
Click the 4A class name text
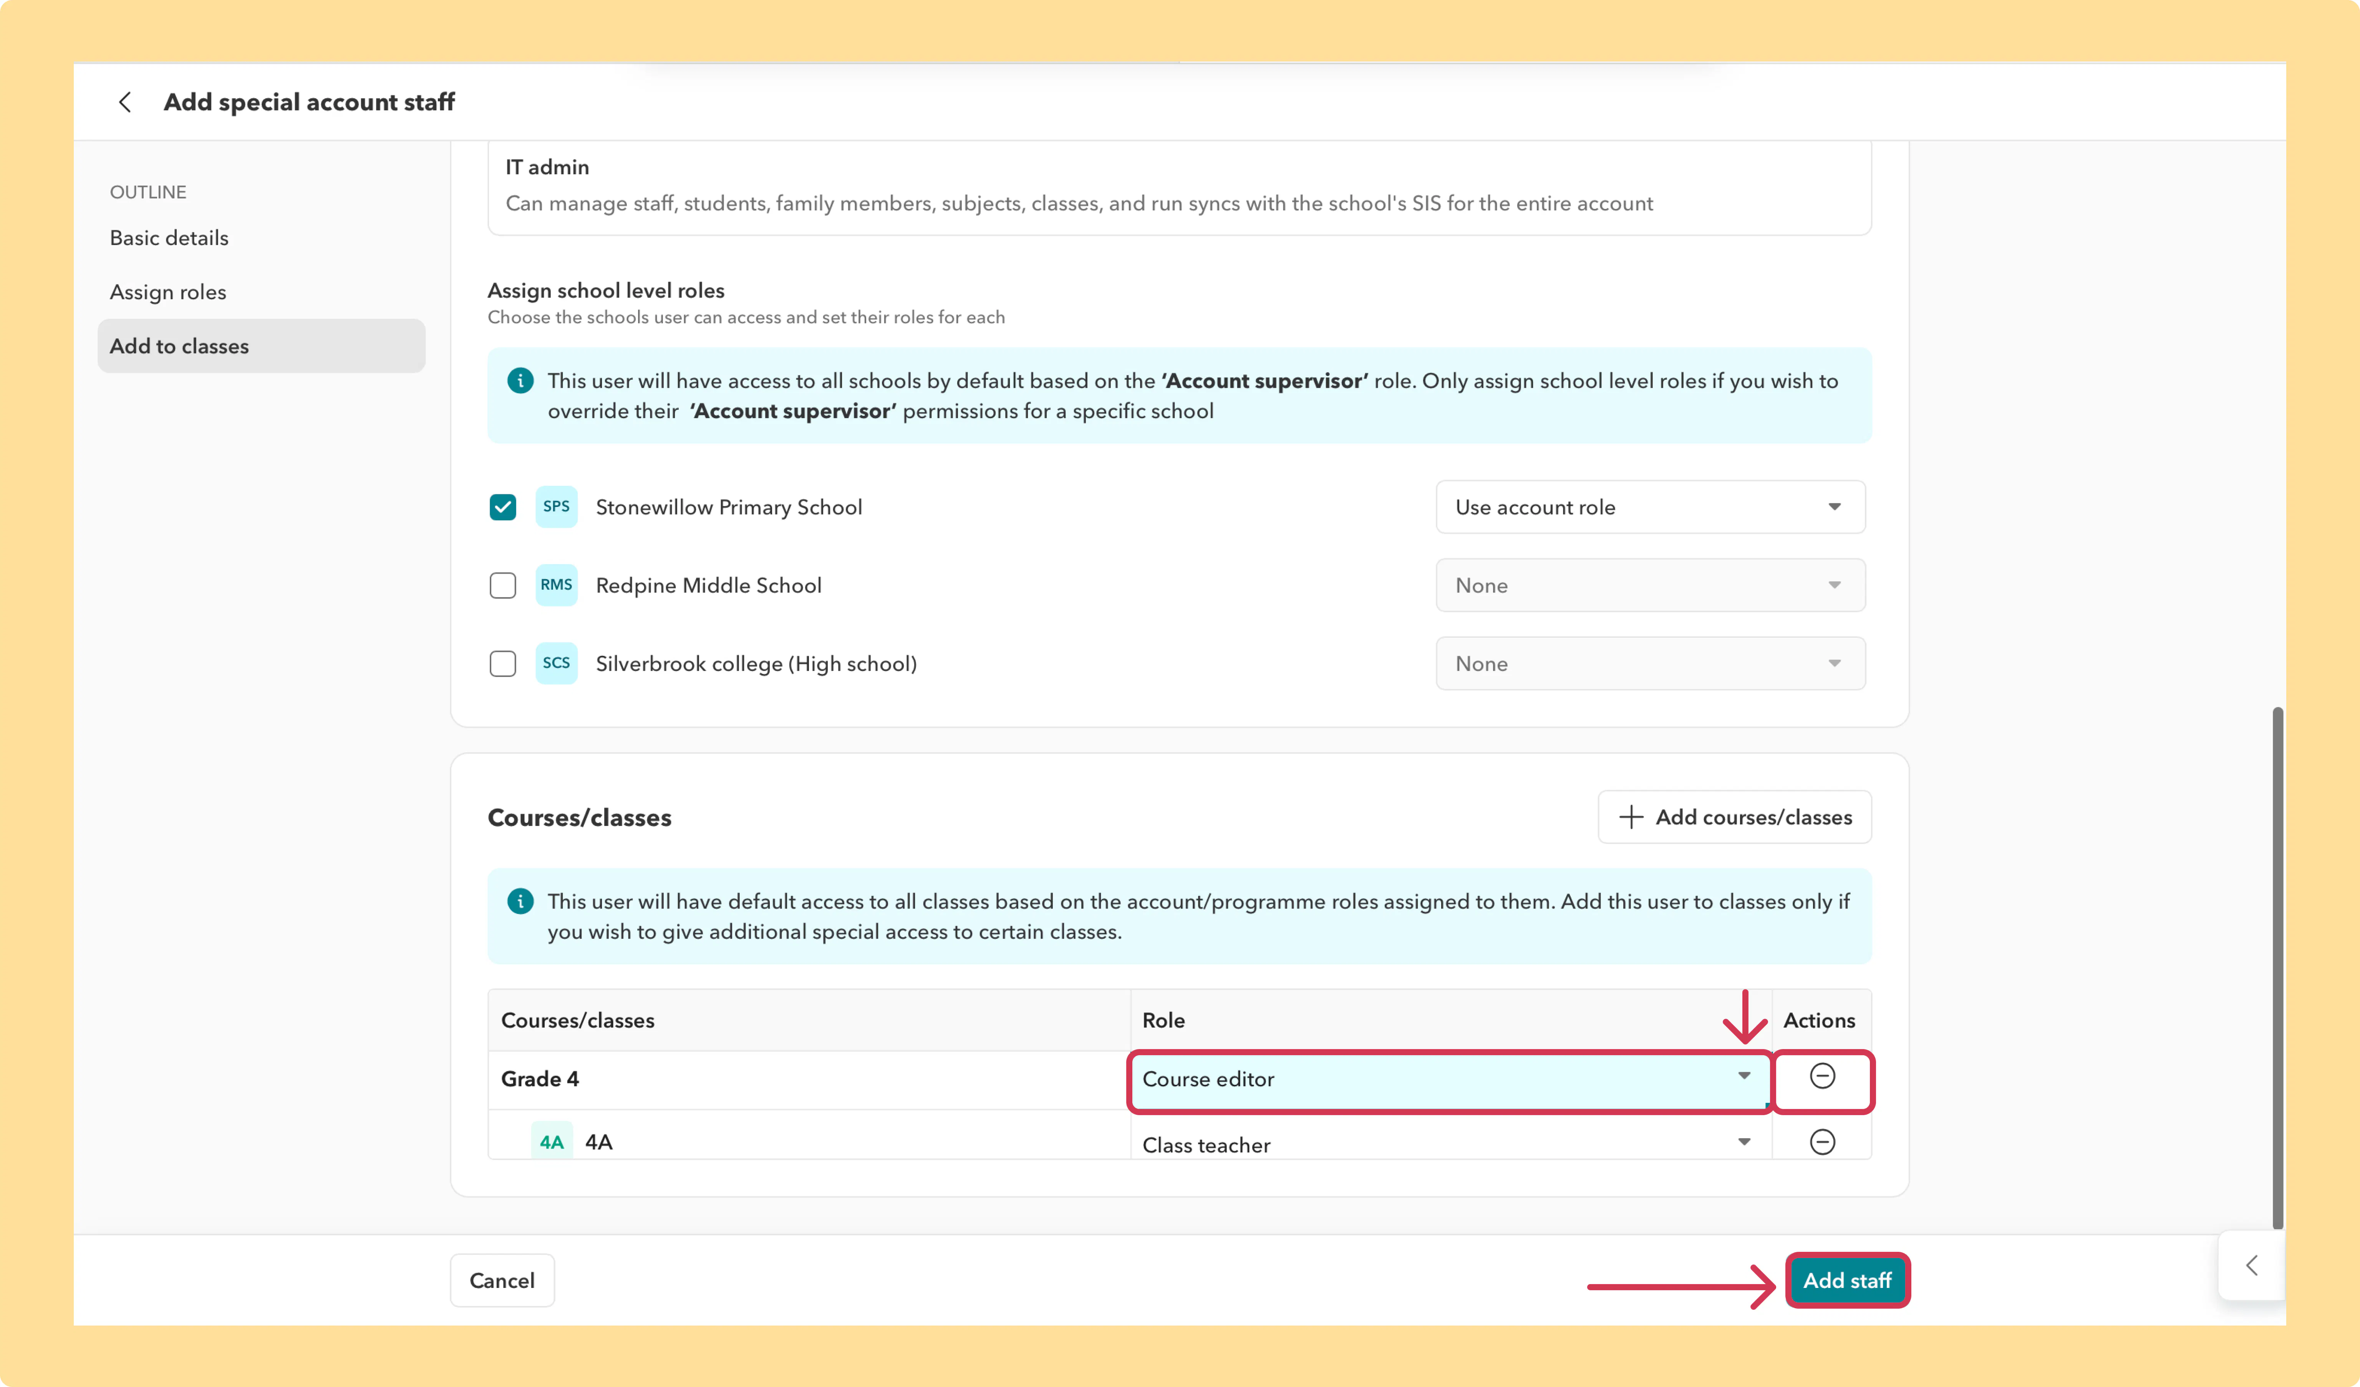click(x=598, y=1142)
